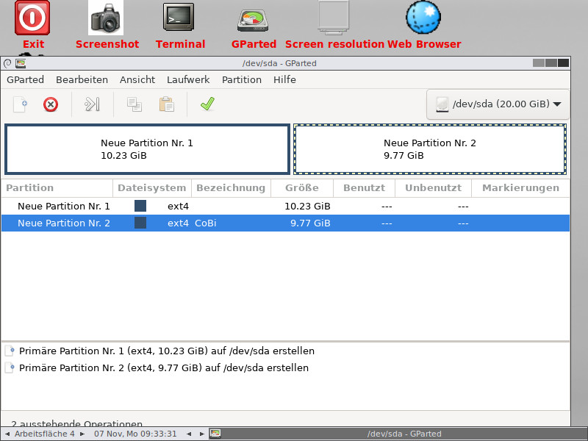Select the Resize/Move toolbar icon
The image size is (588, 441).
(x=91, y=104)
